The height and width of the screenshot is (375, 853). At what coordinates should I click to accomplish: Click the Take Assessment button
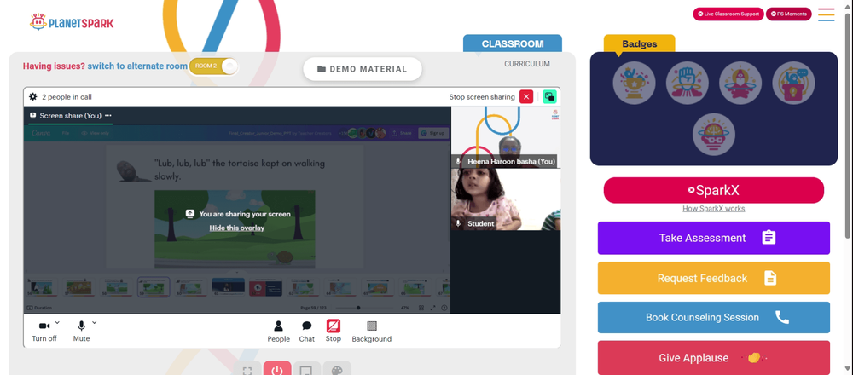(x=714, y=238)
